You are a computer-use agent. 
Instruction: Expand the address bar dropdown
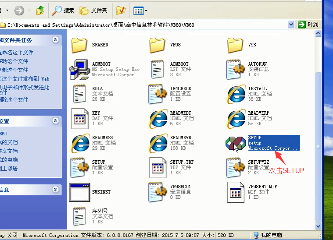click(291, 25)
